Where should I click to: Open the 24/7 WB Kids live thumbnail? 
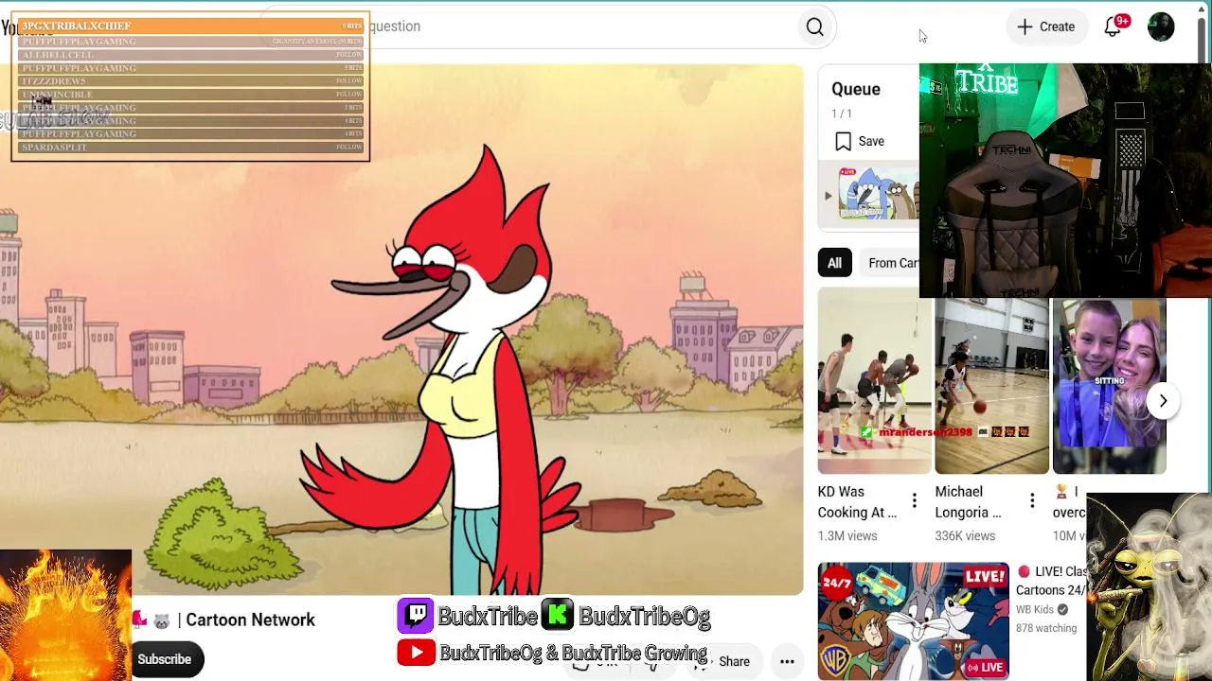[x=914, y=621]
